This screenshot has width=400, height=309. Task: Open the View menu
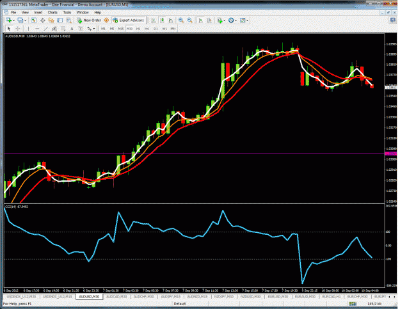coord(25,12)
